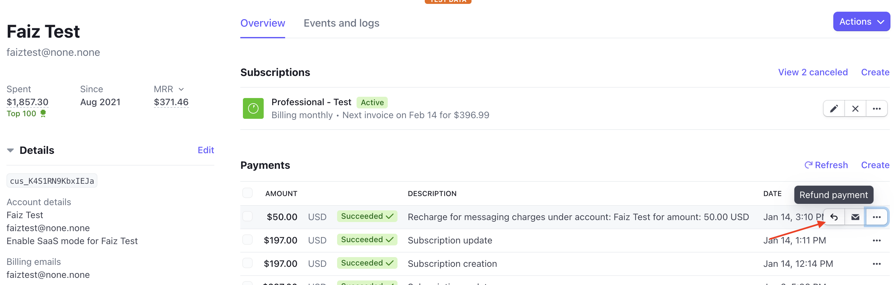The width and height of the screenshot is (895, 285).
Task: Click the pencil edit subscription icon
Action: (x=834, y=109)
